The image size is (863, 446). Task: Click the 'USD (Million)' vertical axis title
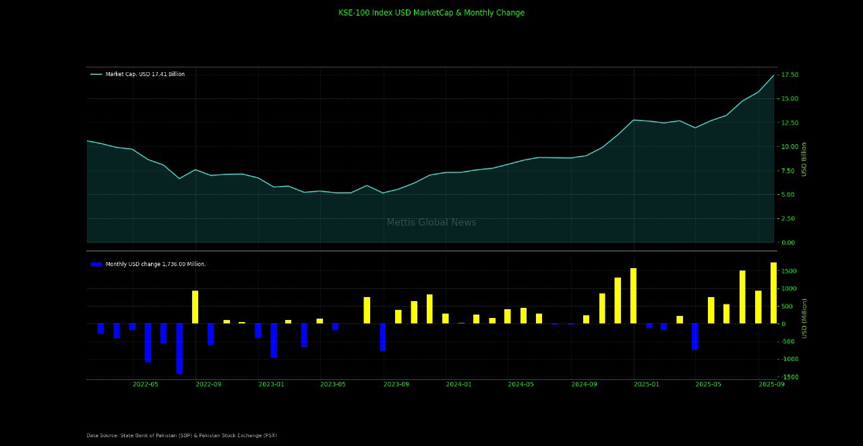tap(804, 318)
